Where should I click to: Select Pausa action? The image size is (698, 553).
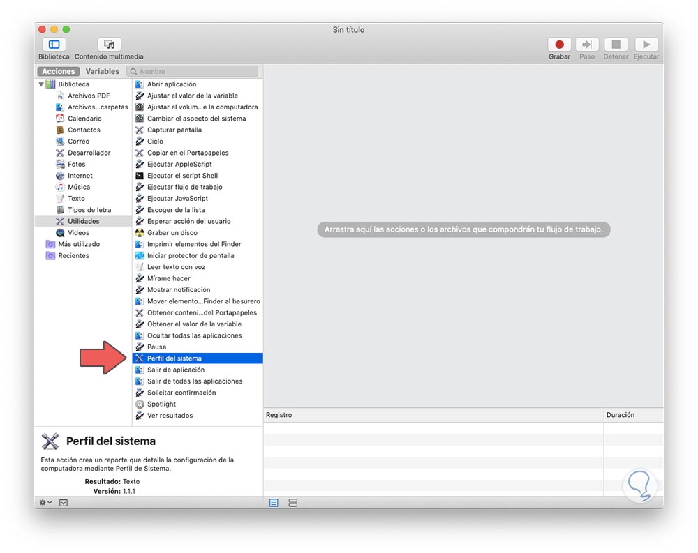198,347
